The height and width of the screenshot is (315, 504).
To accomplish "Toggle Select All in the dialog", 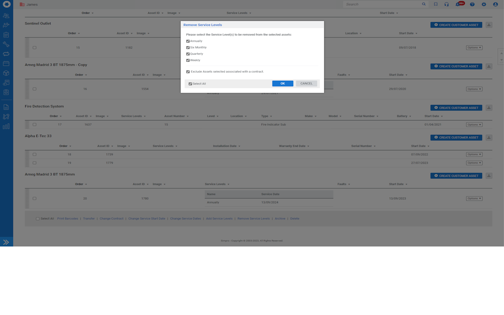I will tap(190, 84).
